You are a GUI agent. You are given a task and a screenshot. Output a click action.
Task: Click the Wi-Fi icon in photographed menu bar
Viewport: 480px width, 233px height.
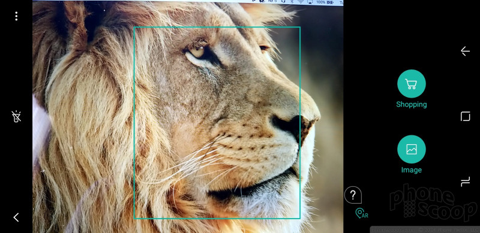(x=301, y=2)
